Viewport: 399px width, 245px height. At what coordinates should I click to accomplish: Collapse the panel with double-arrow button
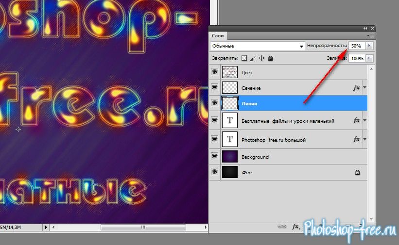point(365,28)
